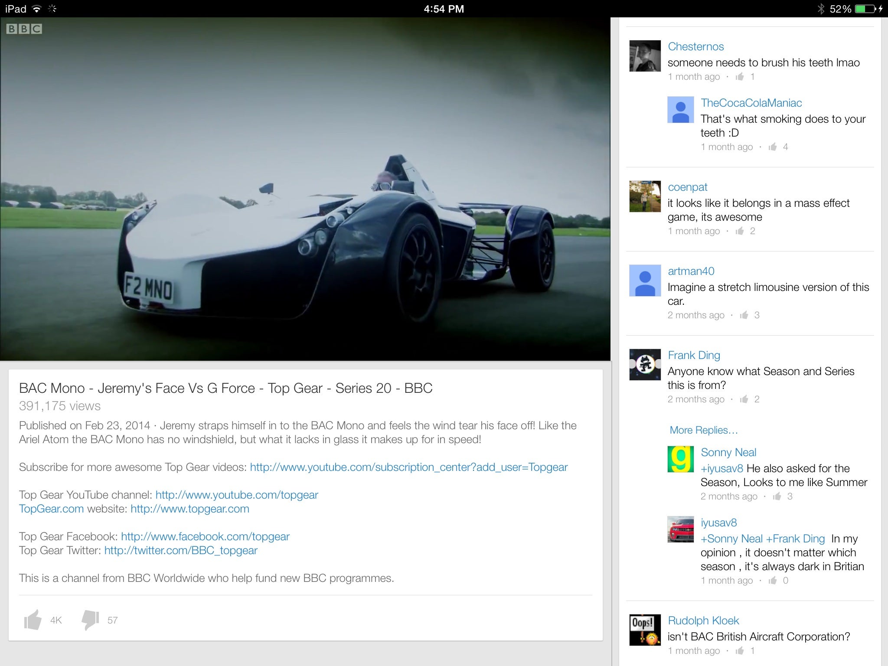Open Sonny Neal's green avatar
Screen dimensions: 888x666
[x=681, y=459]
